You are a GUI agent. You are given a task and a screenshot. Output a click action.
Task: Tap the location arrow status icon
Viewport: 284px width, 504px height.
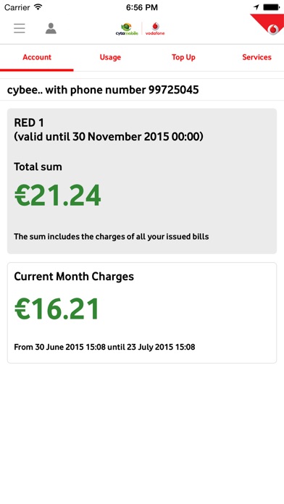(256, 7)
